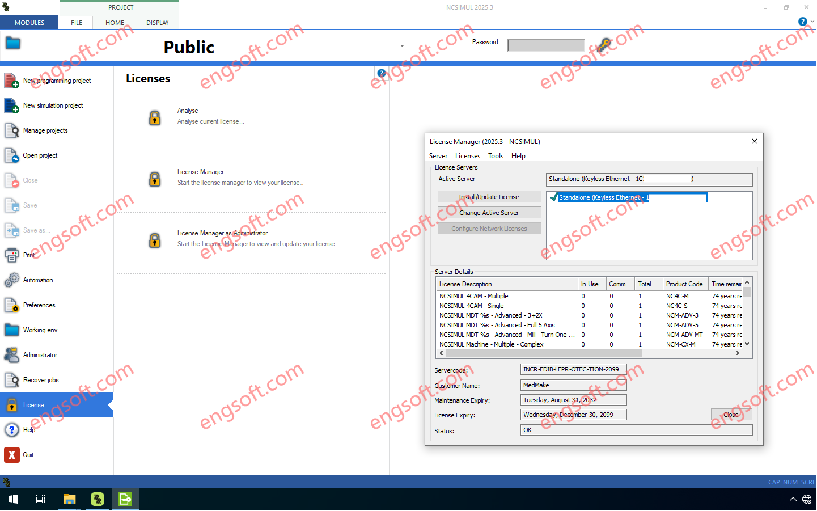
Task: Click Install/Update License button
Action: click(x=489, y=197)
